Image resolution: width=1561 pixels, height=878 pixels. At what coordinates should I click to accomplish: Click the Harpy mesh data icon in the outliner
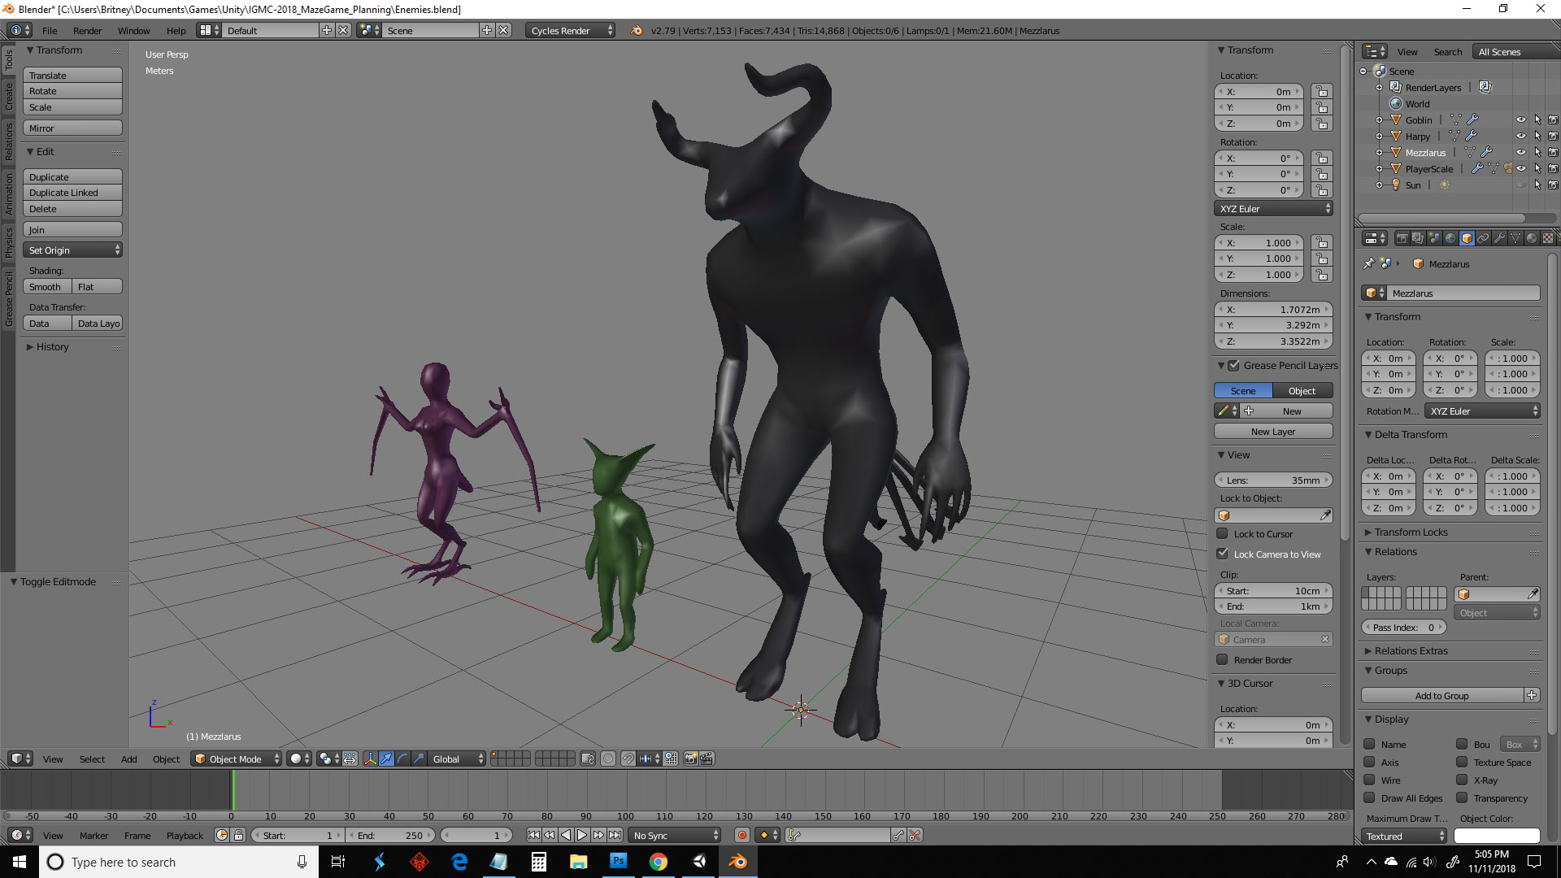coord(1454,136)
